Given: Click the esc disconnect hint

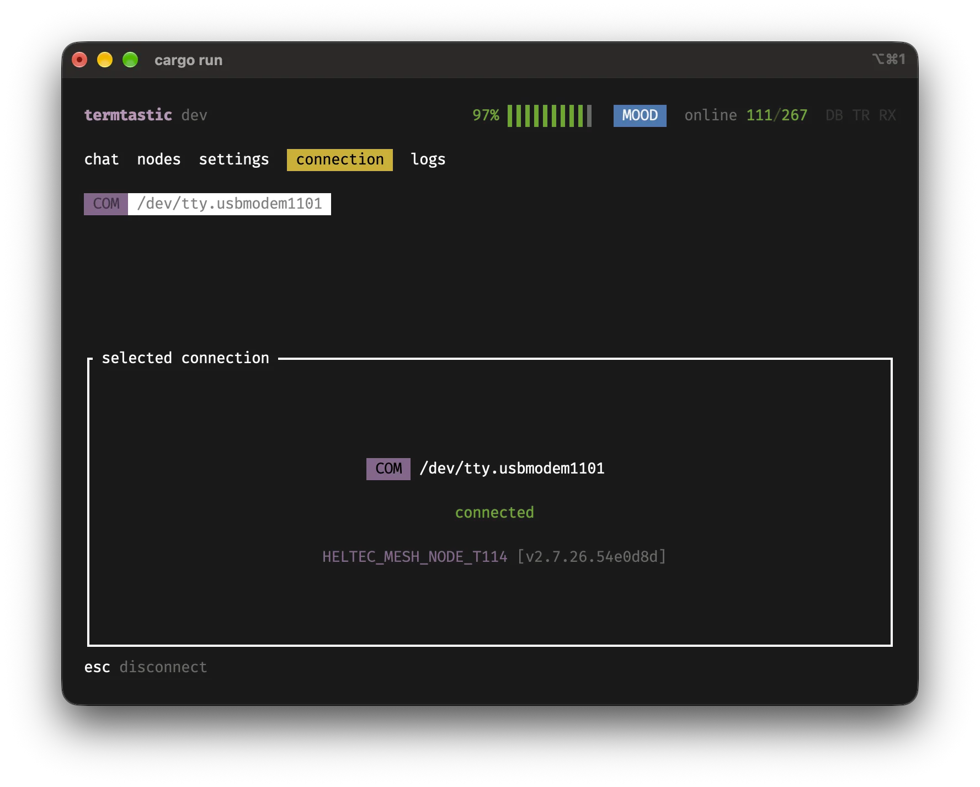Looking at the screenshot, I should tap(146, 667).
